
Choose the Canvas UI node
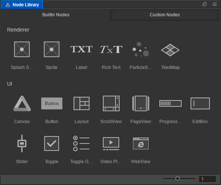click(22, 103)
